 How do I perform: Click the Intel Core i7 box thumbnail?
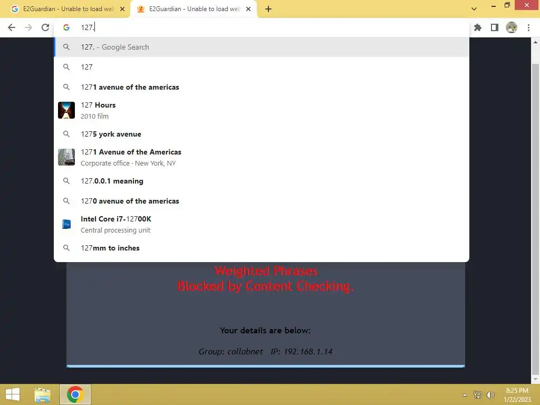point(66,224)
